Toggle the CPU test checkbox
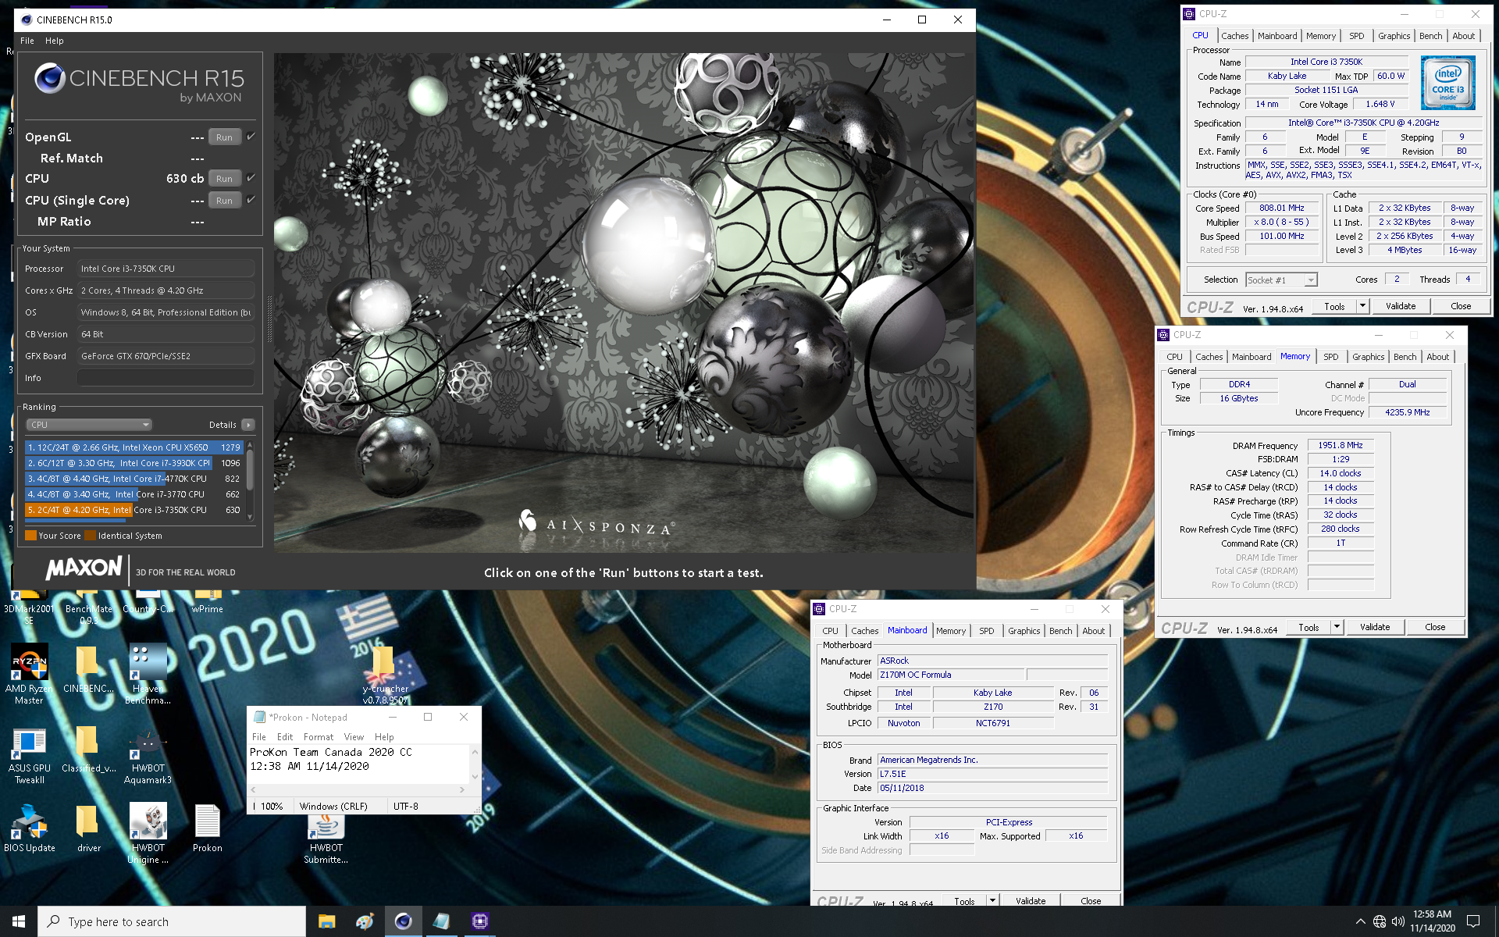The image size is (1499, 937). [251, 178]
